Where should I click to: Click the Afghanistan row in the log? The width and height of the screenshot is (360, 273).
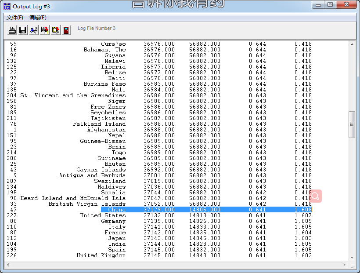point(106,130)
